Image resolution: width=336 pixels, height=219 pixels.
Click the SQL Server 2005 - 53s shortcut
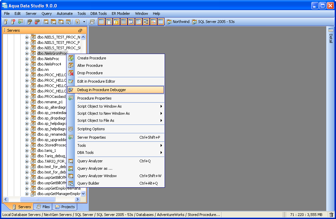(214, 22)
